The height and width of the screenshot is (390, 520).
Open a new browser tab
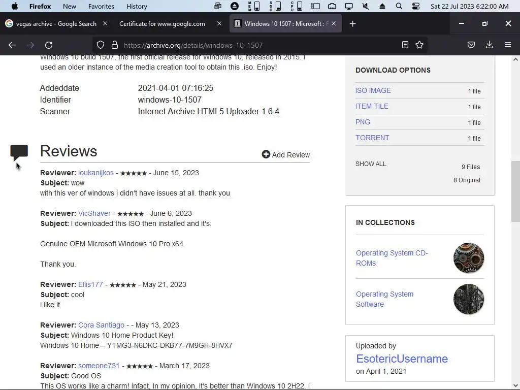[352, 23]
